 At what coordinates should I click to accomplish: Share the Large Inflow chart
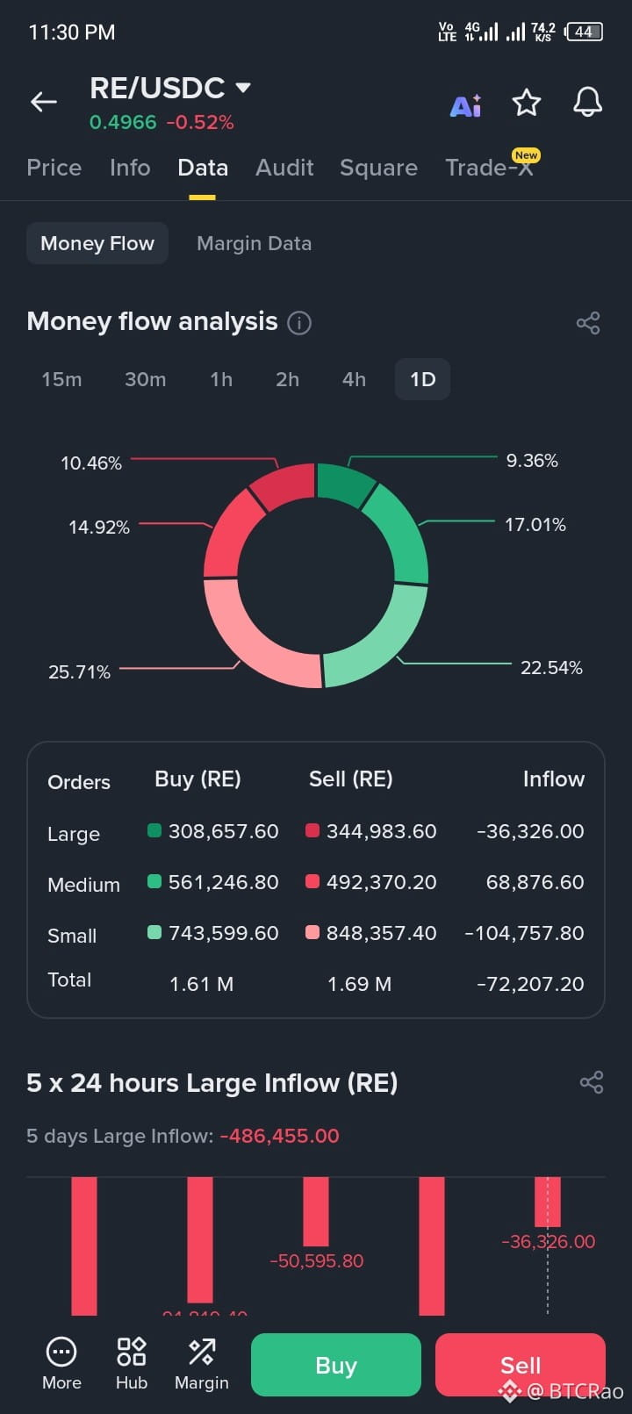point(592,1082)
